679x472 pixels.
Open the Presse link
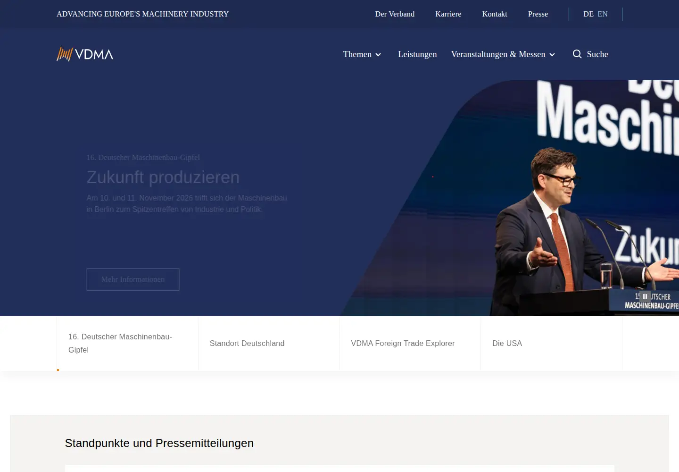538,14
